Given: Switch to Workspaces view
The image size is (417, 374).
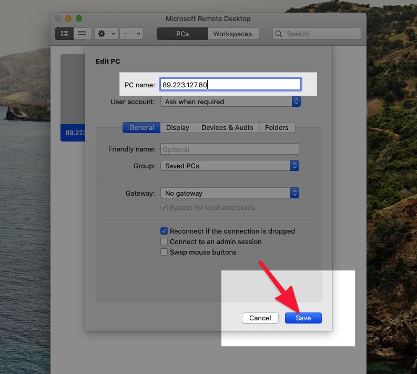Looking at the screenshot, I should 232,34.
